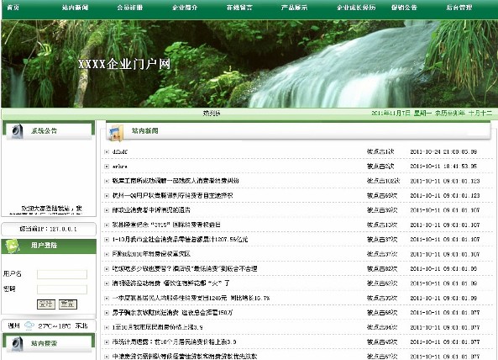498x360 pixels.
Task: Open the 会员注册 navigation item
Action: point(130,8)
